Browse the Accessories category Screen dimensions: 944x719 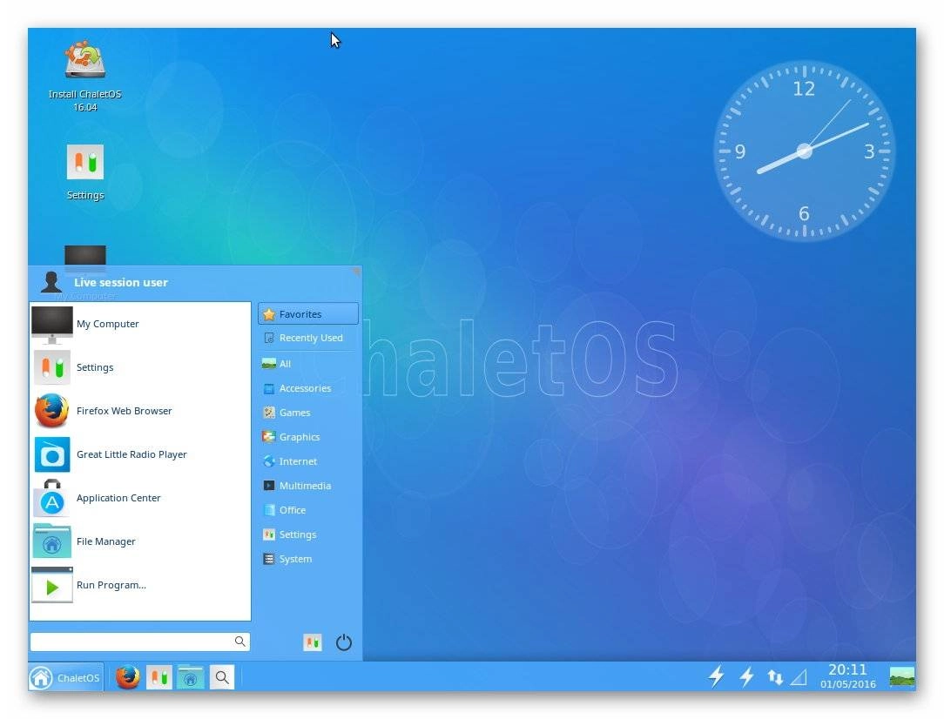point(308,388)
